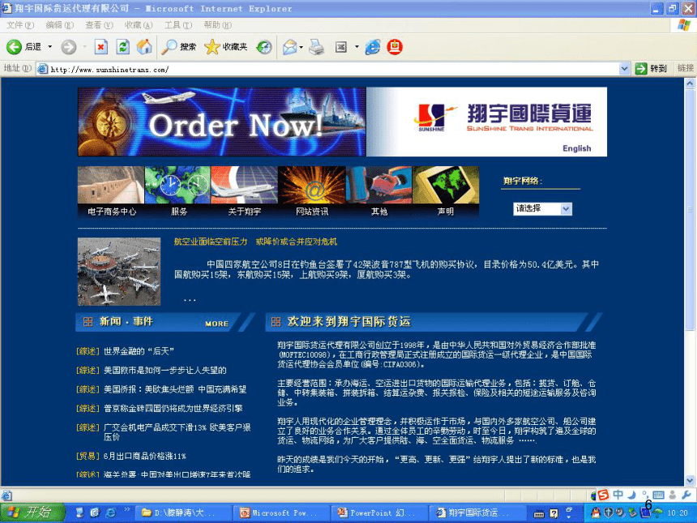
Task: Open the MORE news link
Action: (x=217, y=324)
